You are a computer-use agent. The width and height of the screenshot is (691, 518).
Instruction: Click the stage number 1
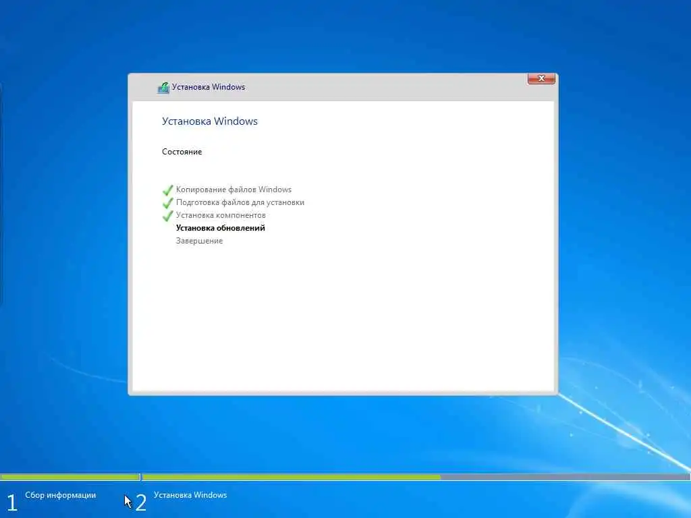click(x=12, y=502)
